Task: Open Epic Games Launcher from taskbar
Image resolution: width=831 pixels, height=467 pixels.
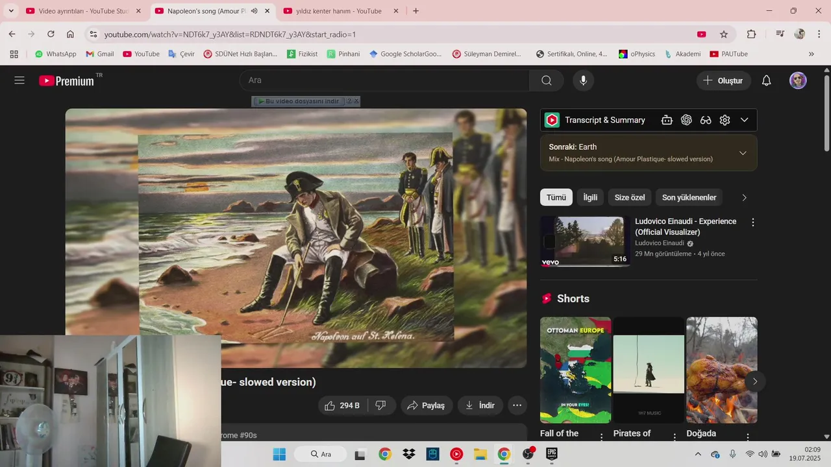Action: [x=552, y=454]
